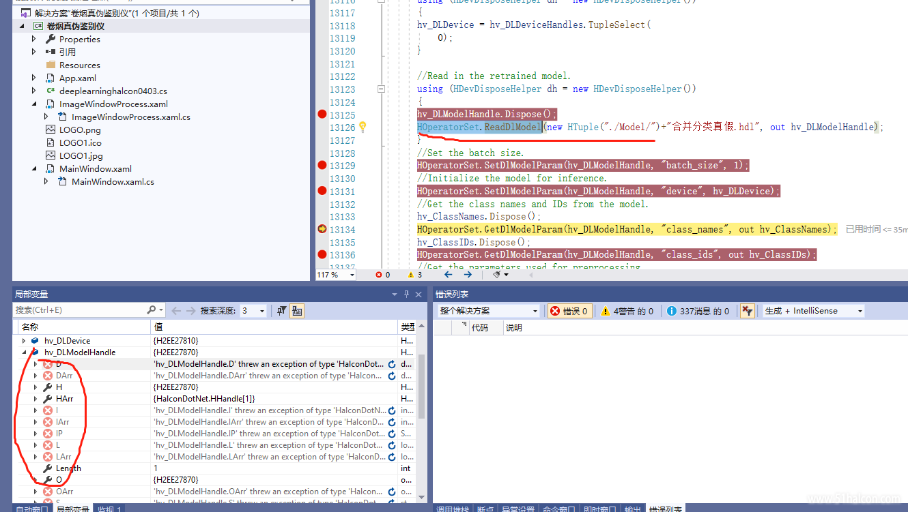Select MainWindow.xaml.cs file
Screen dimensions: 908x512
(113, 181)
